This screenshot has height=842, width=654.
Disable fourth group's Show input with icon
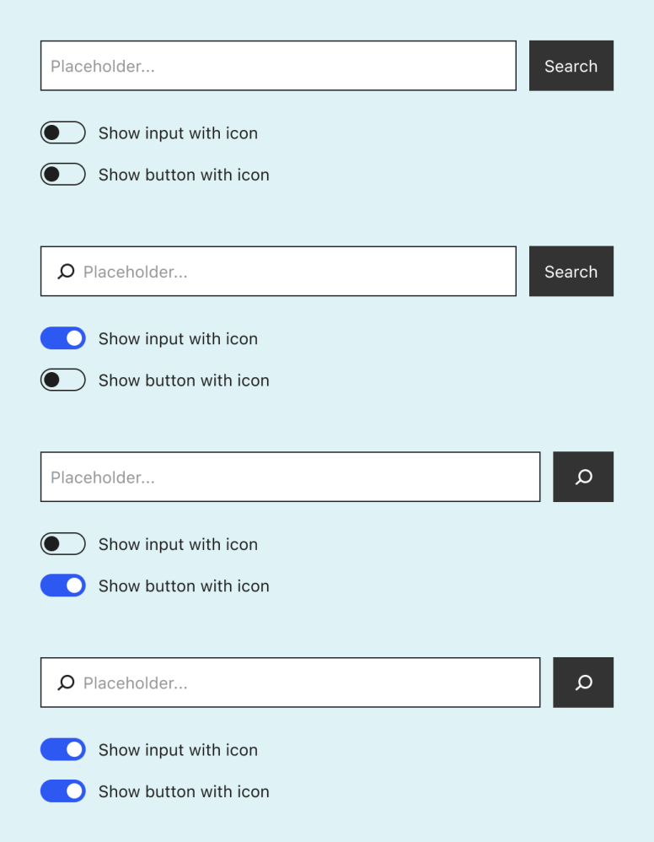[62, 749]
